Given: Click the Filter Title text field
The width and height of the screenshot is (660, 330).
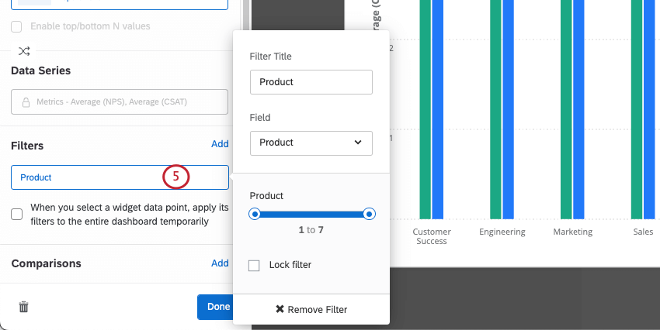Looking at the screenshot, I should pos(311,82).
